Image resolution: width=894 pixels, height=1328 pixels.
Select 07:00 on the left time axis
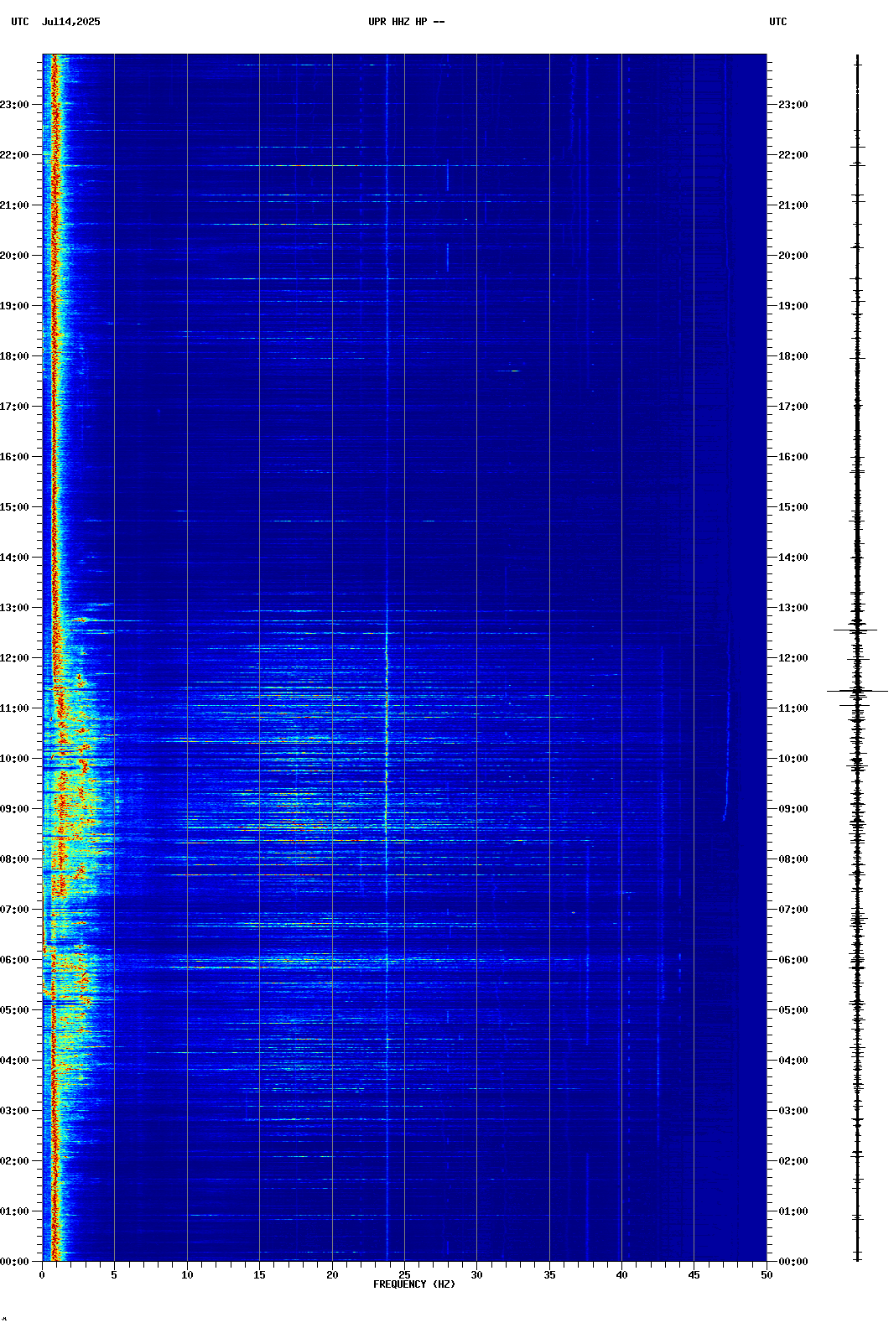[x=14, y=910]
